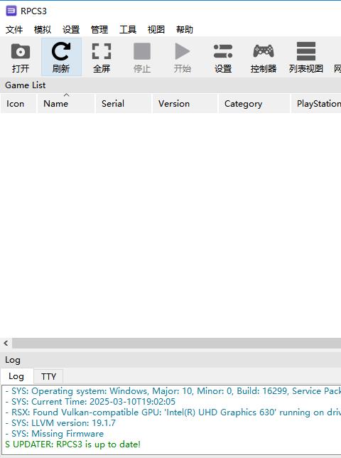Enter fullscreen mode via 全屏 icon

(102, 57)
